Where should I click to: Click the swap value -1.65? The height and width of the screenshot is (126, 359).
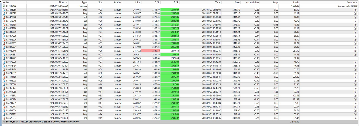pos(275,92)
